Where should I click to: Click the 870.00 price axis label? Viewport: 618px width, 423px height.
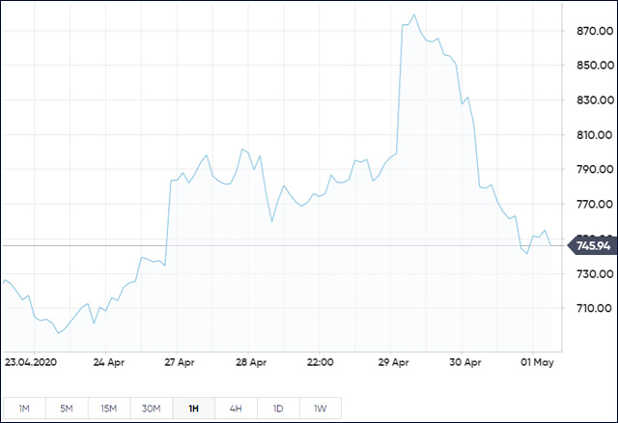589,31
